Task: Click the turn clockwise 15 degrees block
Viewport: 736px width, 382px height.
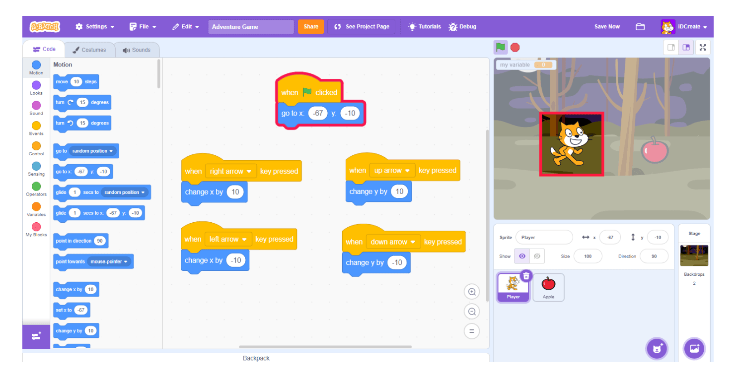Action: [x=82, y=103]
